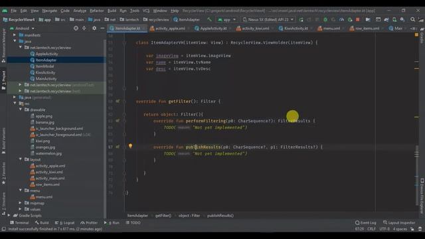
Task: Toggle tool window bars icon in bottom-left corner
Action: 3,229
